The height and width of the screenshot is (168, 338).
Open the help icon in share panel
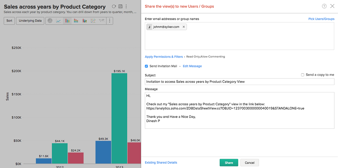coord(324,6)
